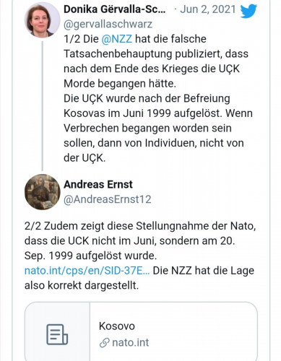Click the vertical thread line between avatars
281x361 pixels.
tap(43, 106)
